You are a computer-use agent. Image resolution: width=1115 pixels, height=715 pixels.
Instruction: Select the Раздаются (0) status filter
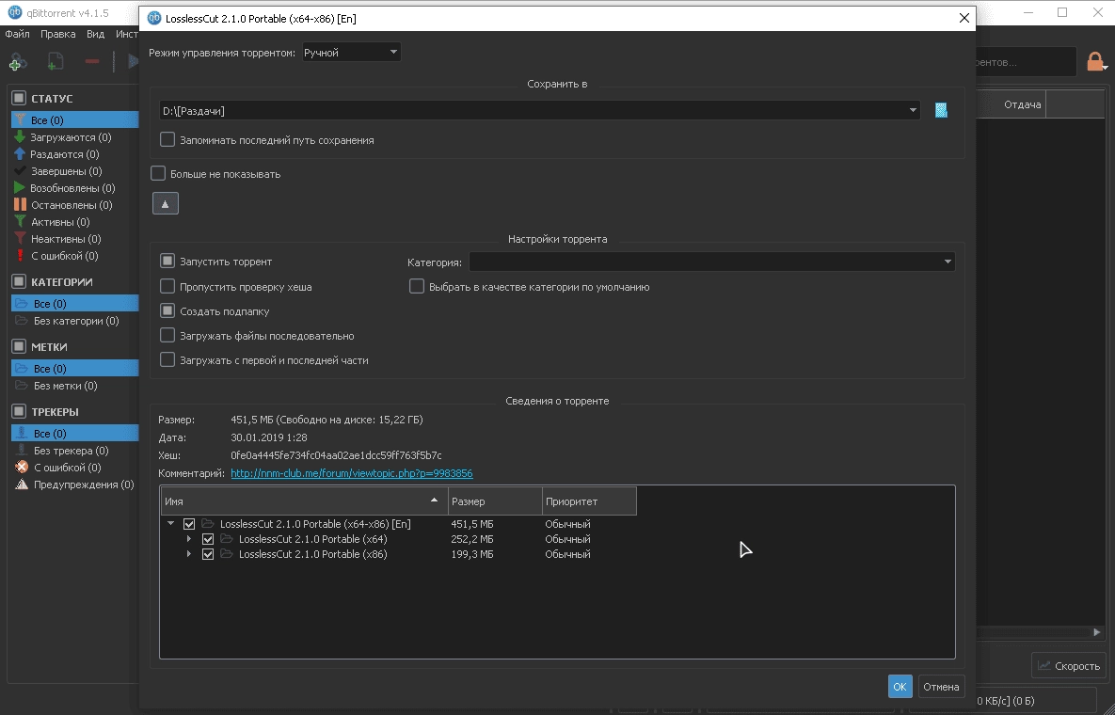tap(64, 154)
